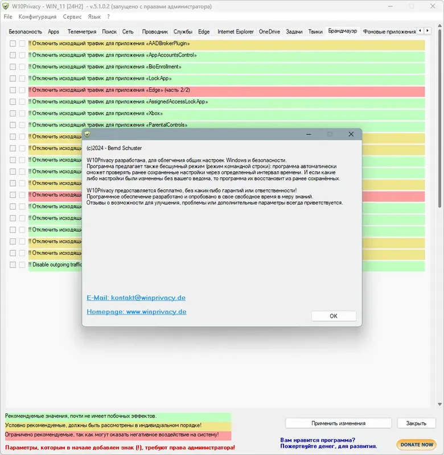Switch to the OneDrive tab

(269, 32)
